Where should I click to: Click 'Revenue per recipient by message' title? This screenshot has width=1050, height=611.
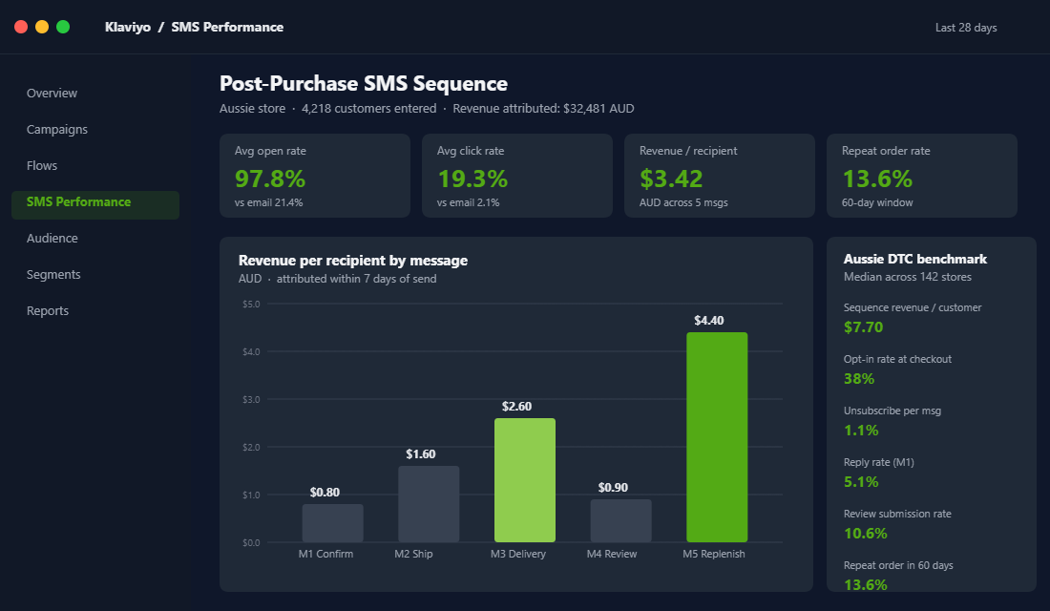click(353, 261)
